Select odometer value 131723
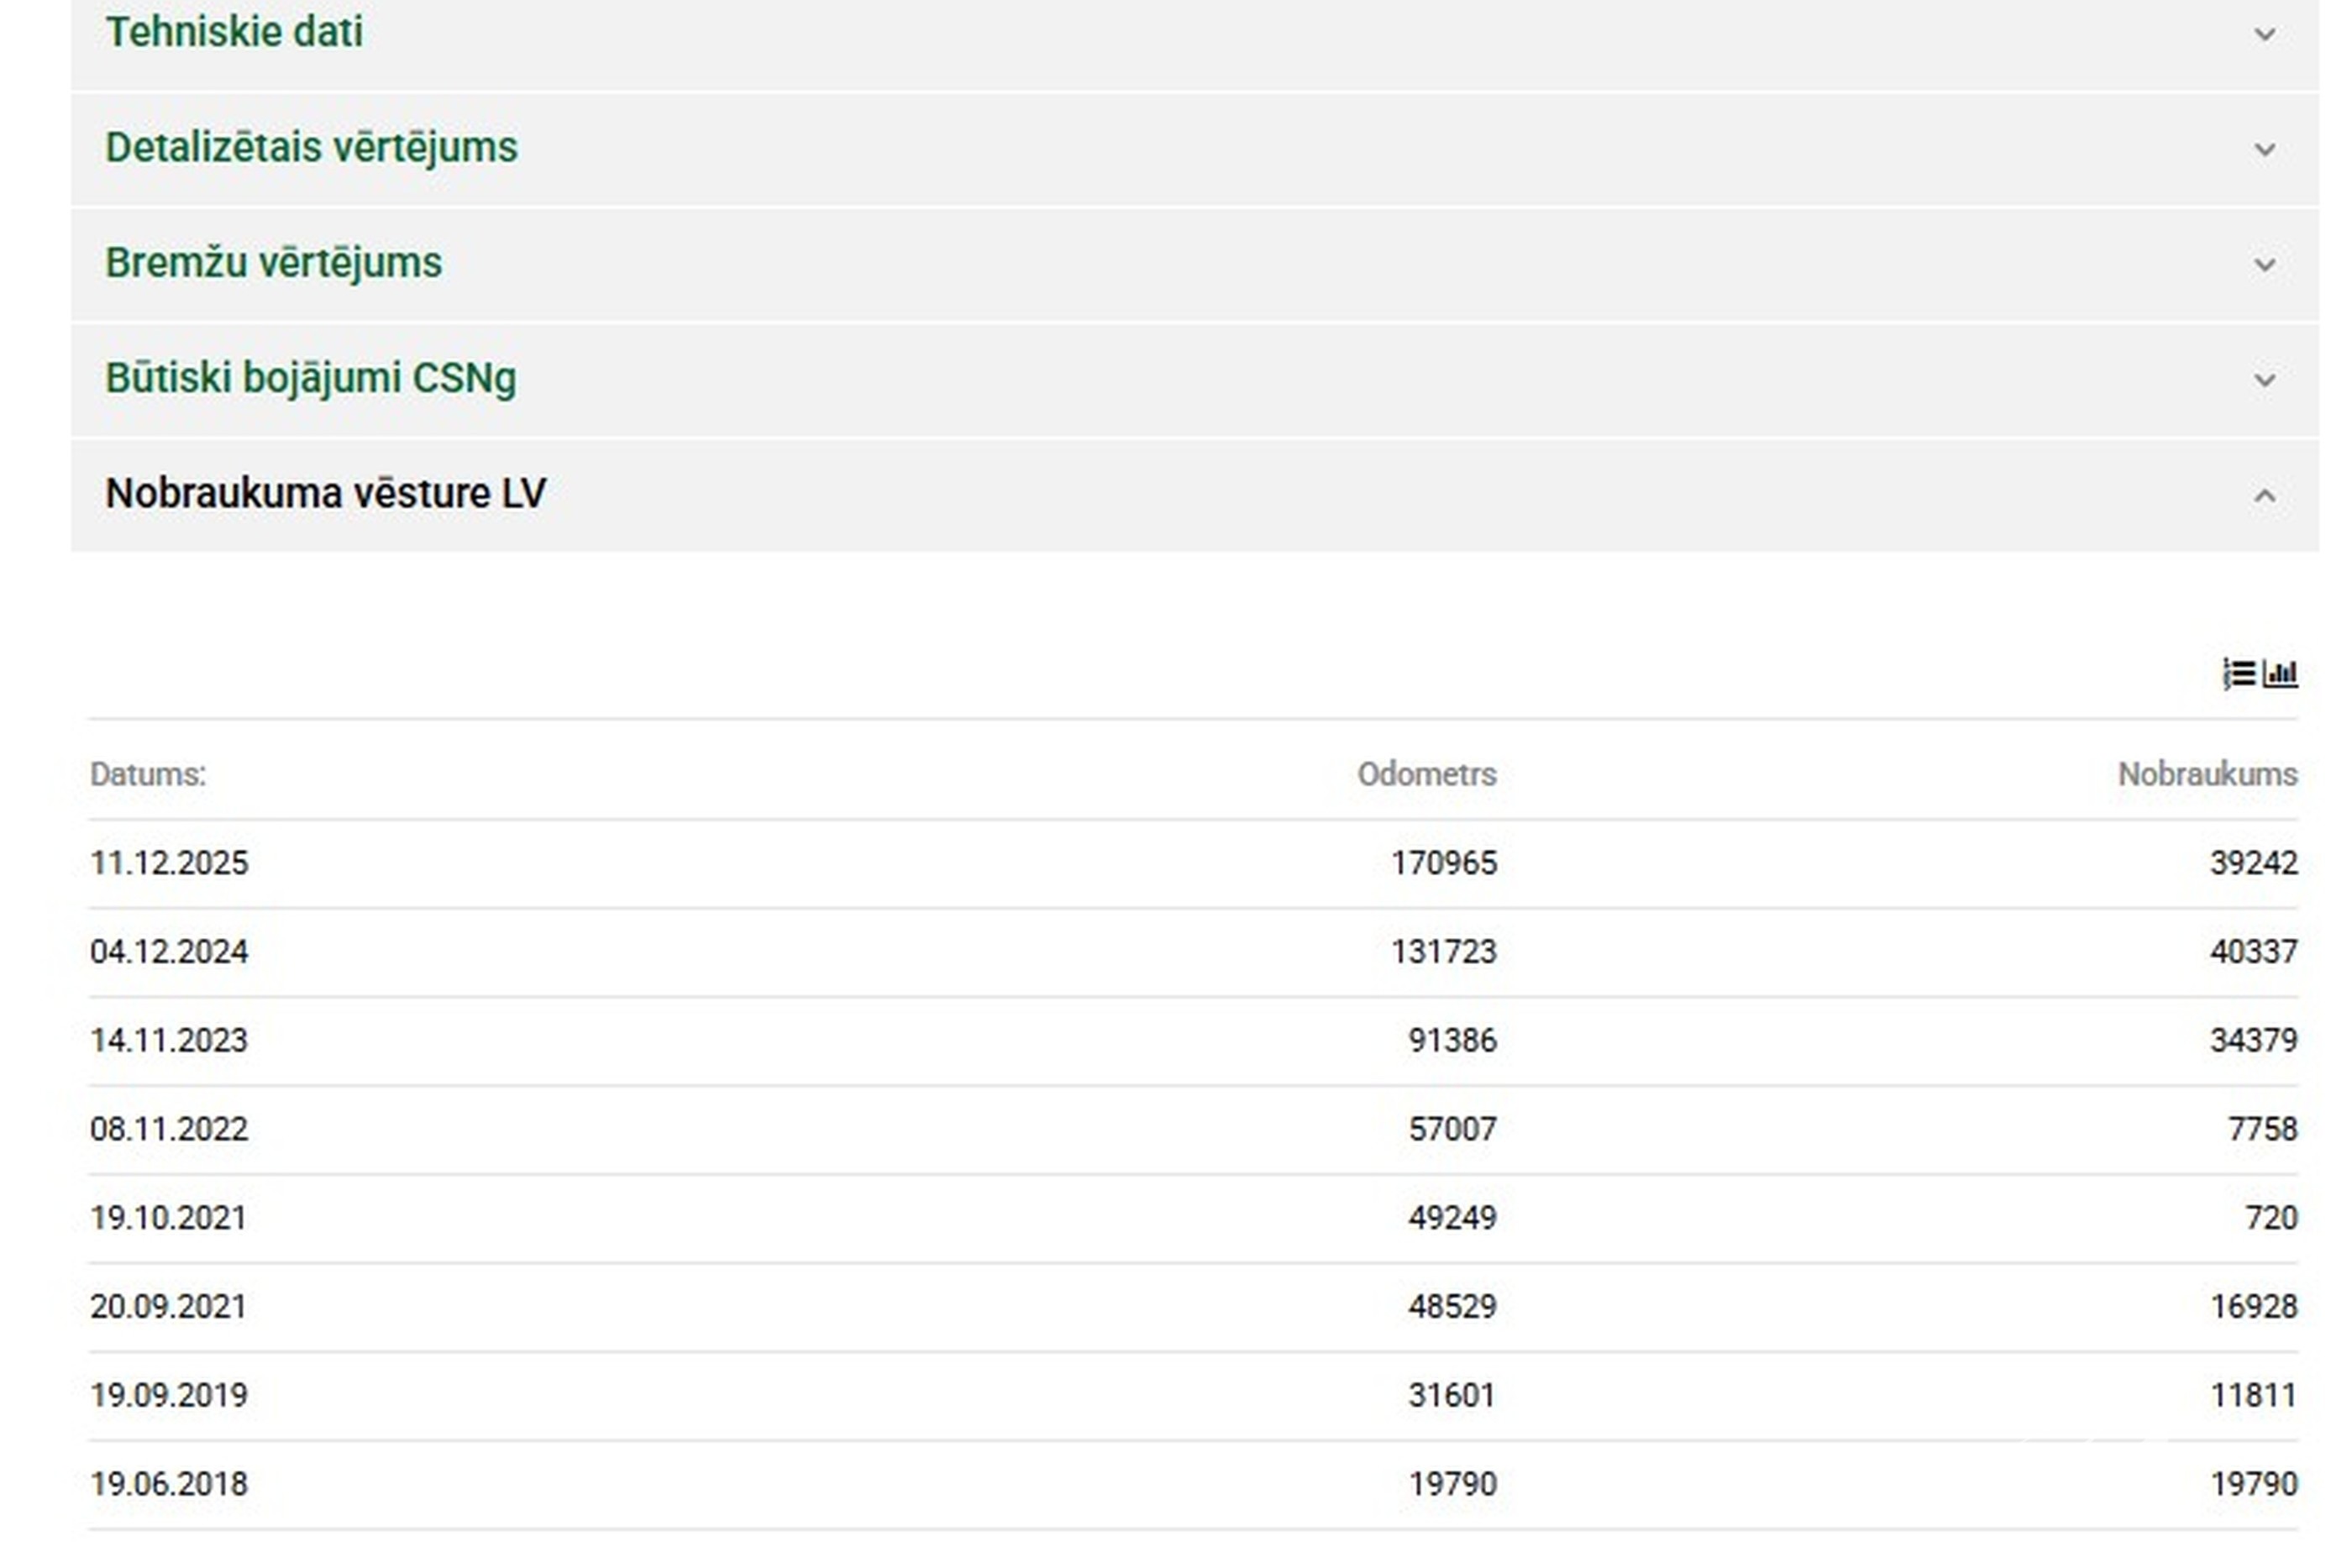2352x1568 pixels. click(x=1444, y=951)
